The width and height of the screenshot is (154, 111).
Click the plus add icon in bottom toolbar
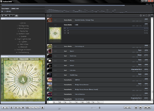click(3, 108)
